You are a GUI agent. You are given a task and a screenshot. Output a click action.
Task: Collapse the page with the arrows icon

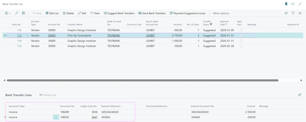(300, 4)
